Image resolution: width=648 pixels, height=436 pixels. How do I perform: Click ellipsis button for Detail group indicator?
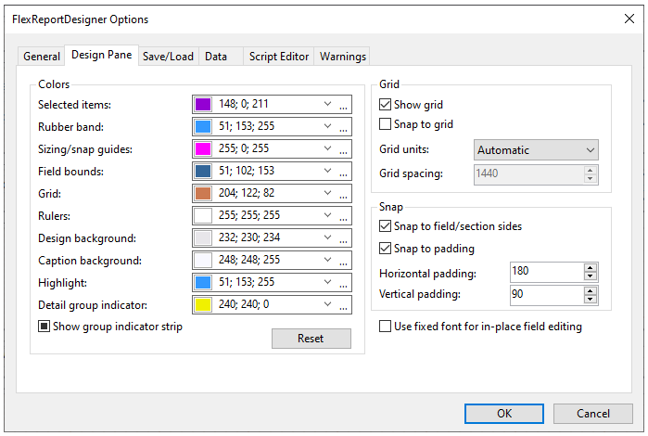point(343,304)
